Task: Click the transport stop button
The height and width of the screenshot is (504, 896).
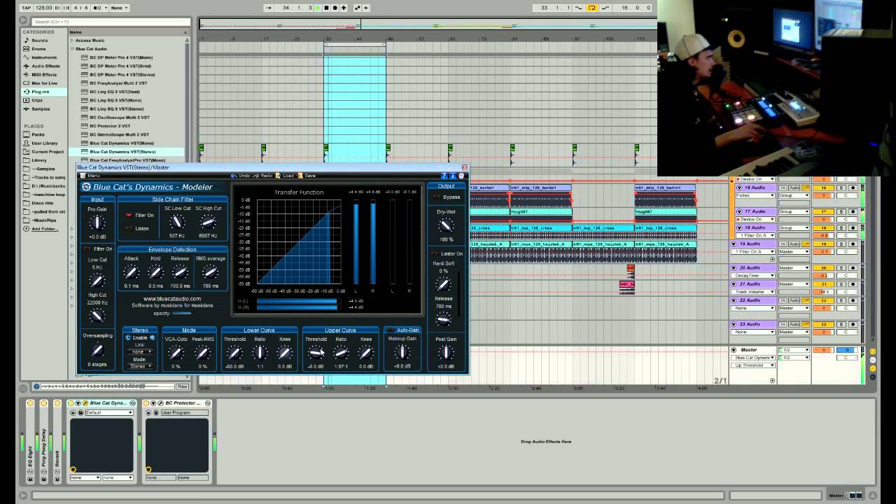Action: [326, 8]
